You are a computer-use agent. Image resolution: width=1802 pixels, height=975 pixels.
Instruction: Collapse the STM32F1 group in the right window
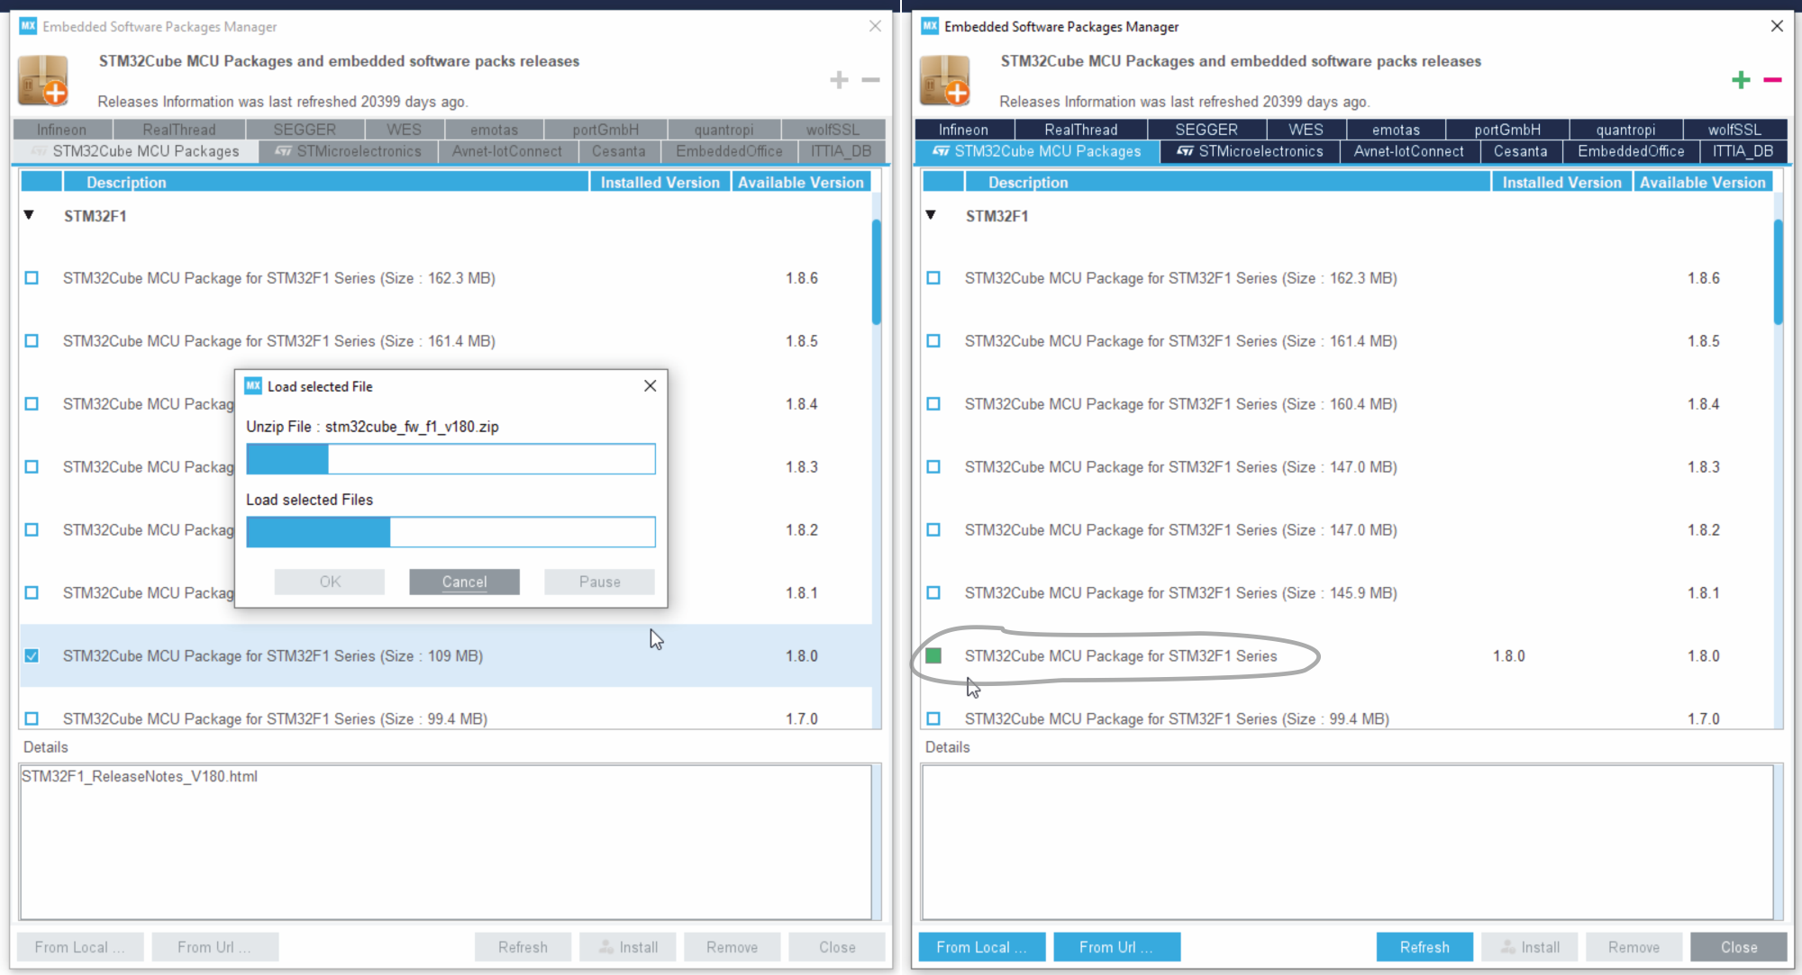[x=931, y=215]
